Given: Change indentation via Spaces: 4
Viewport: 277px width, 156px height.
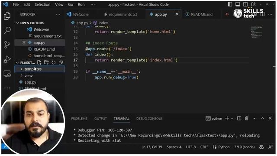Looking at the screenshot, I should click(174, 147).
